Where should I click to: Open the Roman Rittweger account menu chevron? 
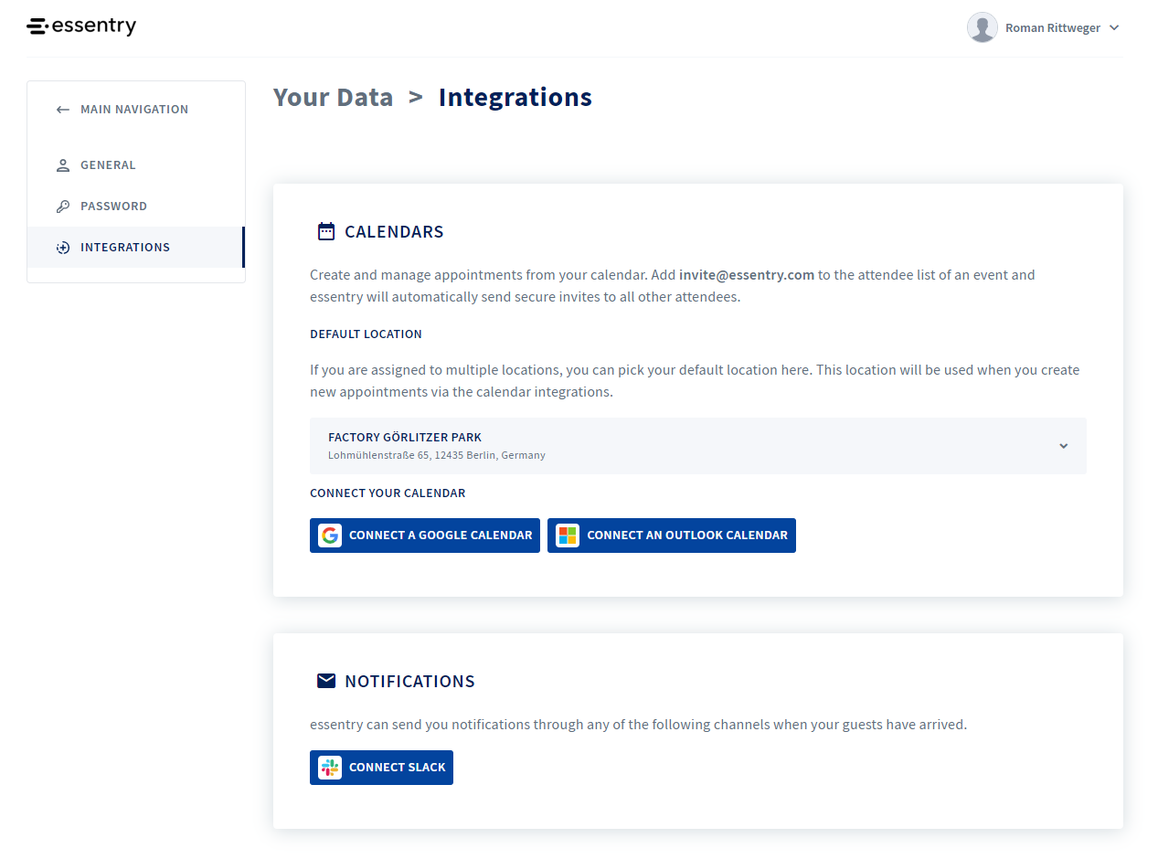(x=1114, y=28)
